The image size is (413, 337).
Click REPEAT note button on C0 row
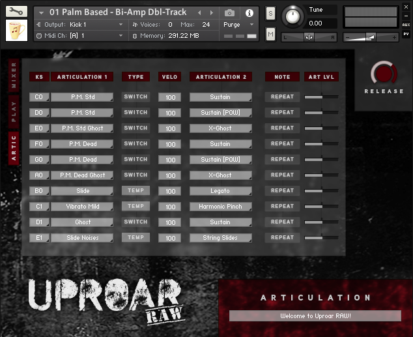282,96
